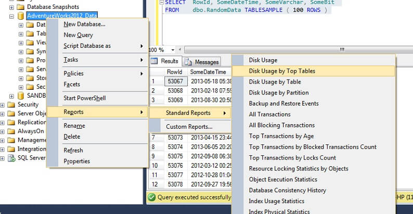This screenshot has width=413, height=214.
Task: Click the Replication folder icon
Action: pyautogui.click(x=11, y=122)
